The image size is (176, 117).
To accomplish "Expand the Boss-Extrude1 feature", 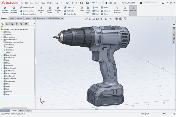I will (x=2, y=55).
